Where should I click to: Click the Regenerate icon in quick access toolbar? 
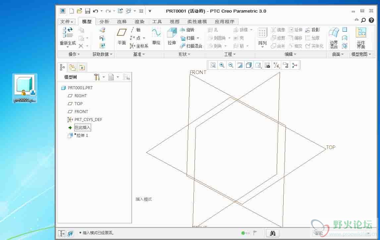click(x=120, y=11)
